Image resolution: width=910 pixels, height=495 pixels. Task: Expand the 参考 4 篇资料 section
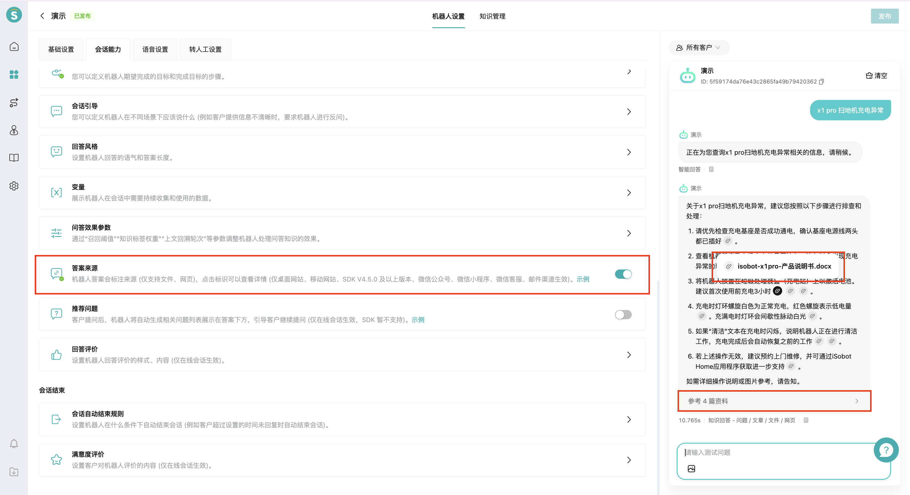coord(774,401)
